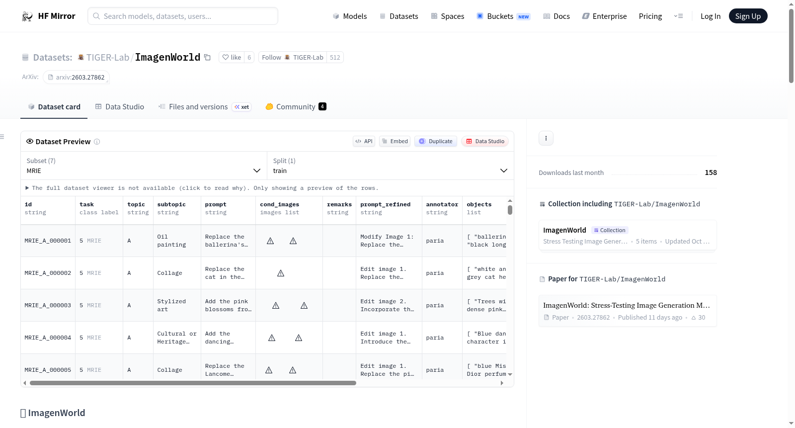Viewport: 795px width, 428px height.
Task: Open the TIGER-Lab owner link
Action: 108,58
